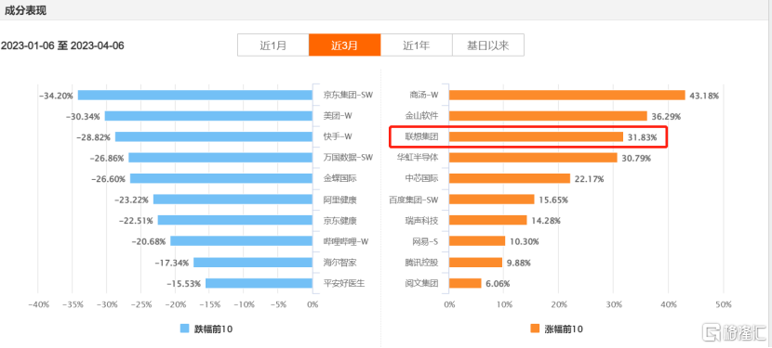Click the 36.29% value
This screenshot has width=772, height=348.
click(x=667, y=117)
